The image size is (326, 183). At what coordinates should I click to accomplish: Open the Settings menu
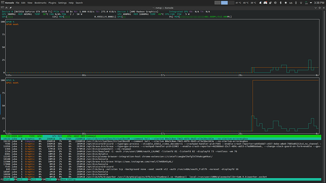(62, 3)
